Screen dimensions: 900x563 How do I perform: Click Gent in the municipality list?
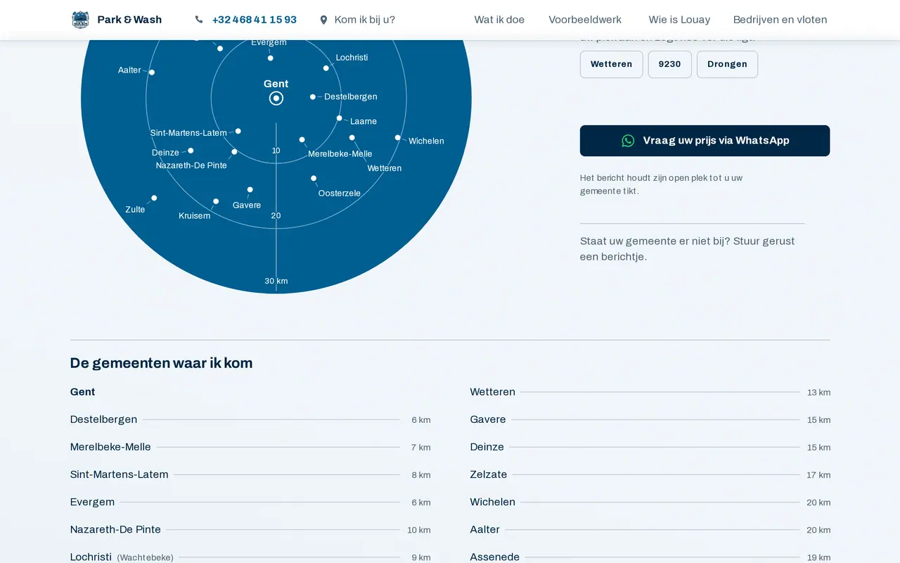pyautogui.click(x=82, y=392)
